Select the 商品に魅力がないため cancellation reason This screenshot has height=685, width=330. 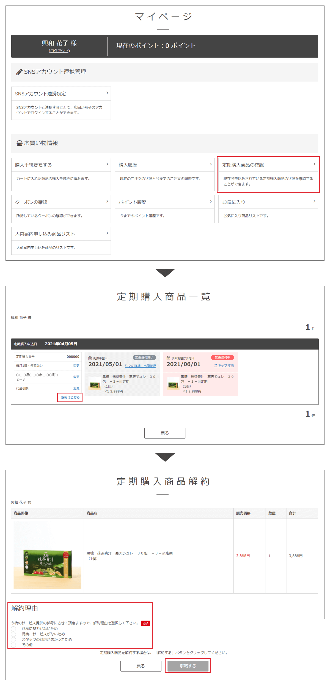tap(13, 629)
